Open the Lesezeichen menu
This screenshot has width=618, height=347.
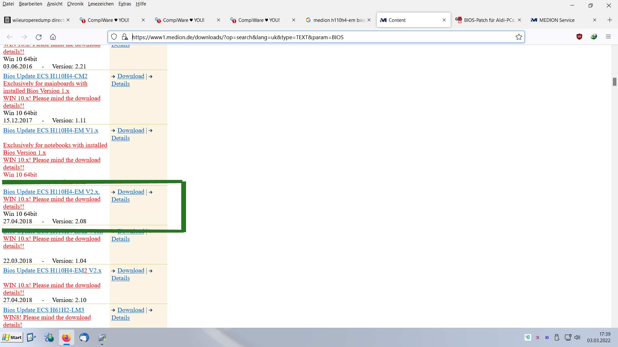(101, 4)
